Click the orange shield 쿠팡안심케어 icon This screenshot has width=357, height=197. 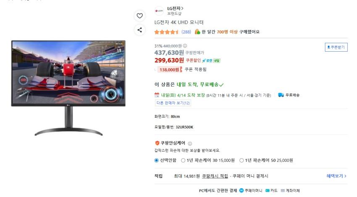[x=157, y=143]
